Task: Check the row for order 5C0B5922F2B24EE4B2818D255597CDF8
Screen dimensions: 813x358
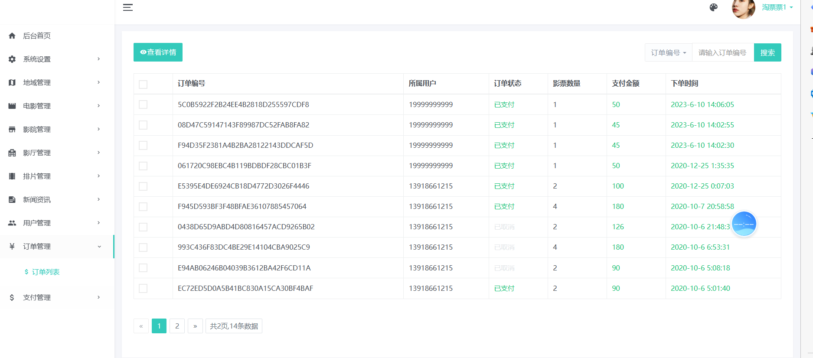Action: pos(143,104)
